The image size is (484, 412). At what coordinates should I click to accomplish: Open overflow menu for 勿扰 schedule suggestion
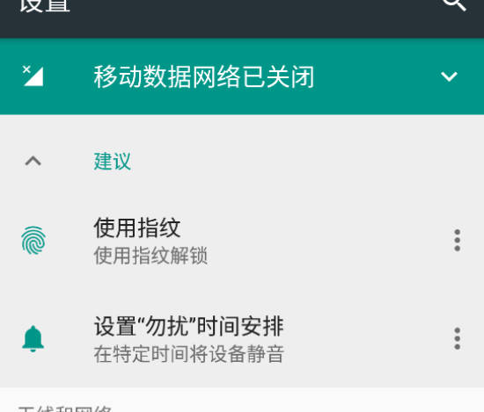pos(457,339)
